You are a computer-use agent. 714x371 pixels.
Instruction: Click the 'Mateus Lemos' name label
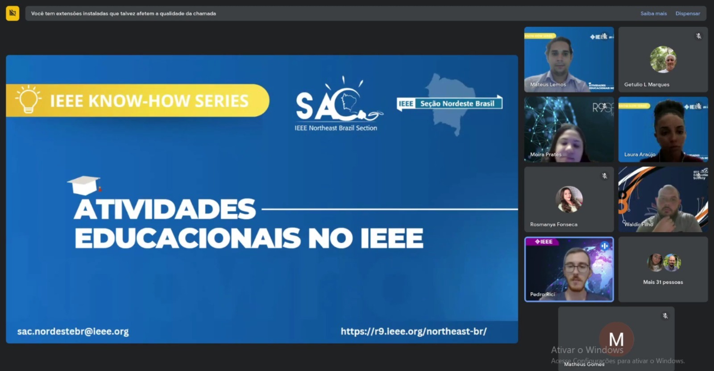tap(548, 84)
